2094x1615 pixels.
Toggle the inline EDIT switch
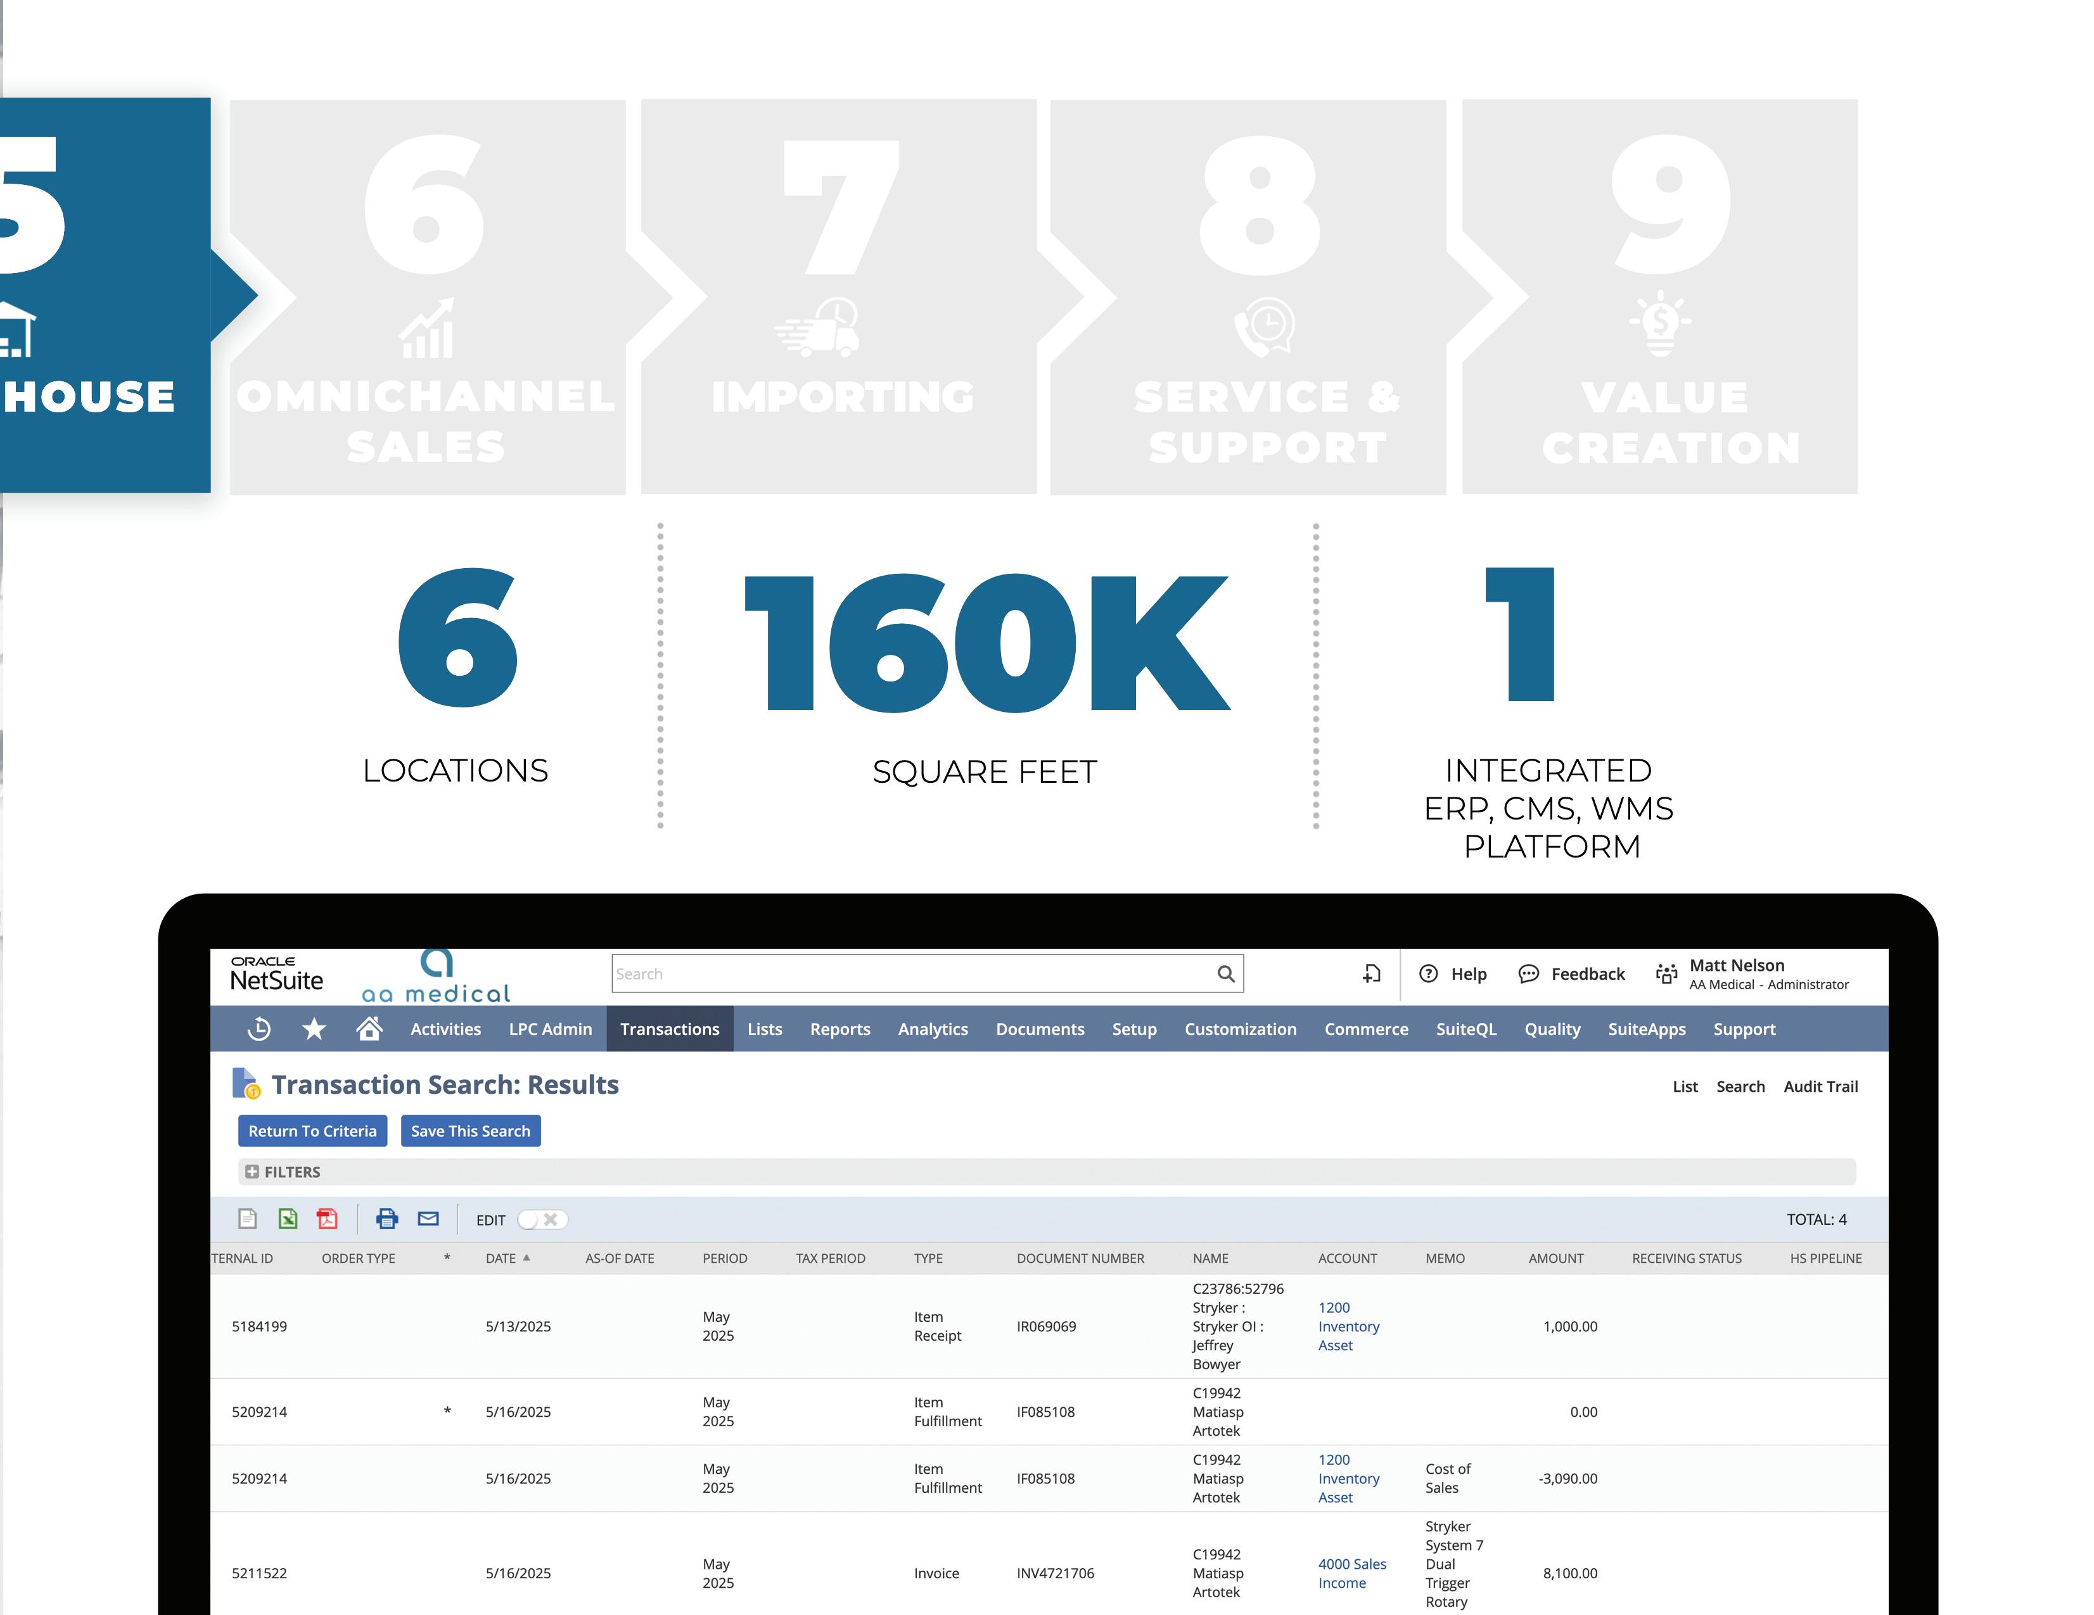[x=542, y=1219]
